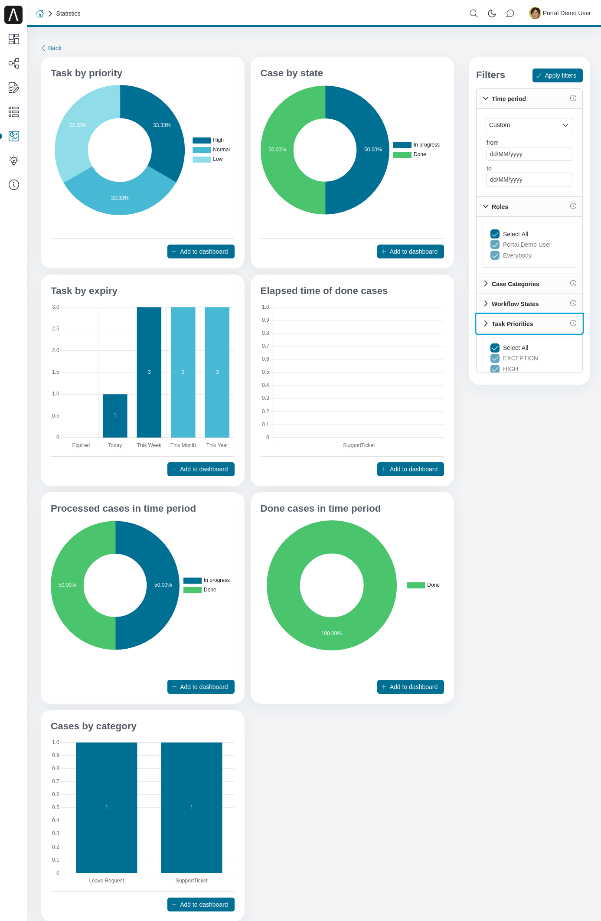Screen dimensions: 601x921
Task: Open the Custom time period dropdown
Action: pyautogui.click(x=529, y=125)
